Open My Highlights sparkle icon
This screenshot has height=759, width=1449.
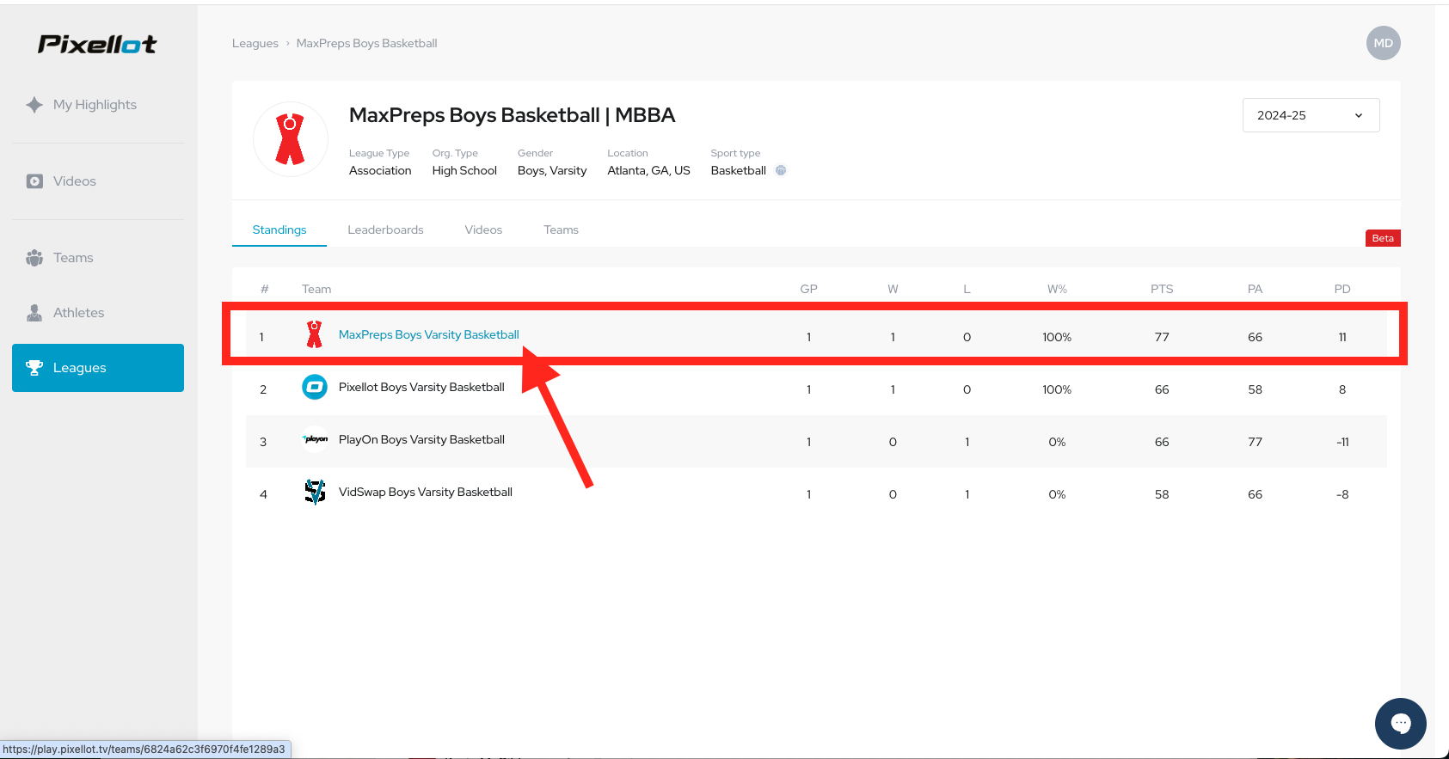[x=34, y=105]
